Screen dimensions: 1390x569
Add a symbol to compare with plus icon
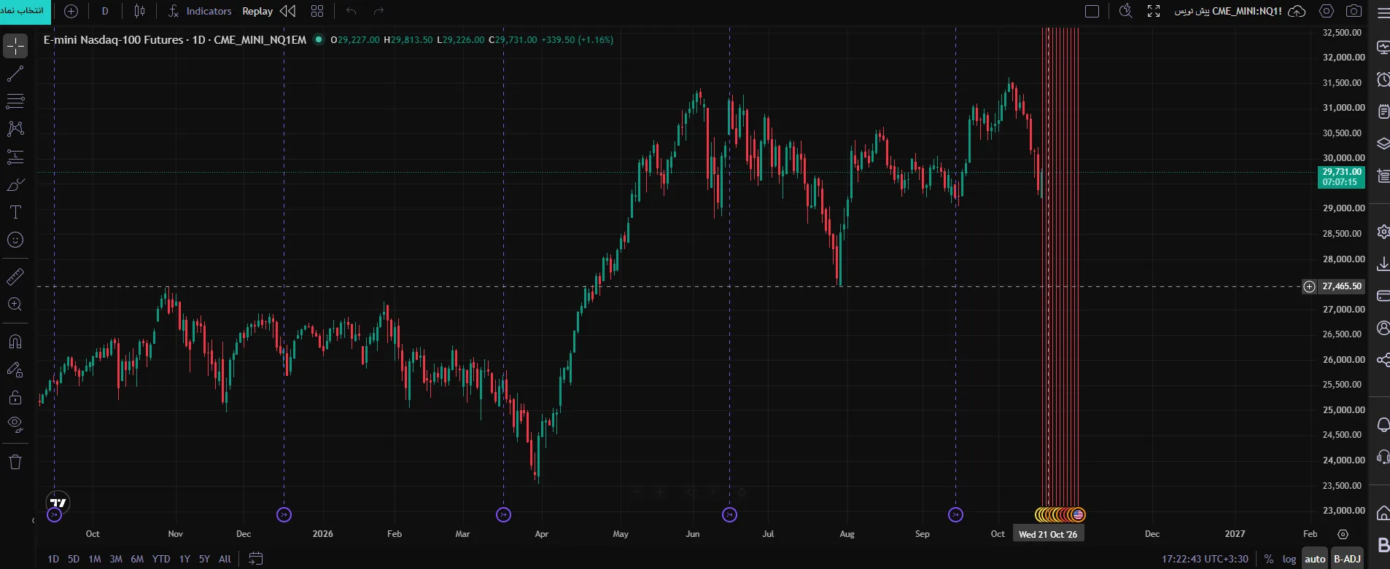point(71,11)
